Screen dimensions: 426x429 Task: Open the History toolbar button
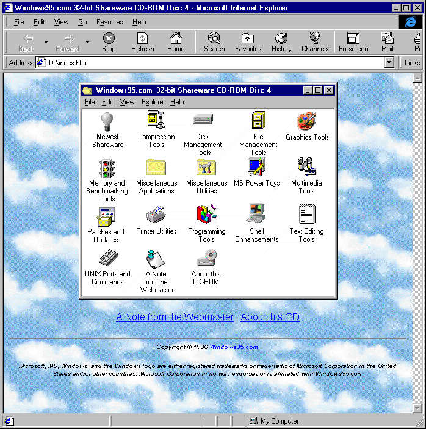281,42
